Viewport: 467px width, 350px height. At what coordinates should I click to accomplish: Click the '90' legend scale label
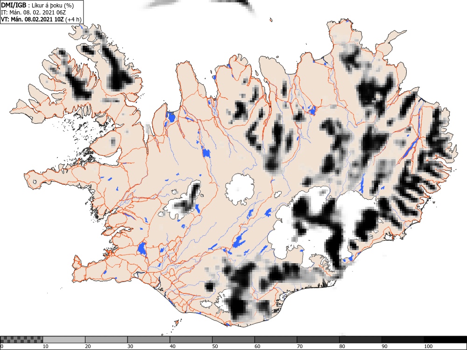384,346
